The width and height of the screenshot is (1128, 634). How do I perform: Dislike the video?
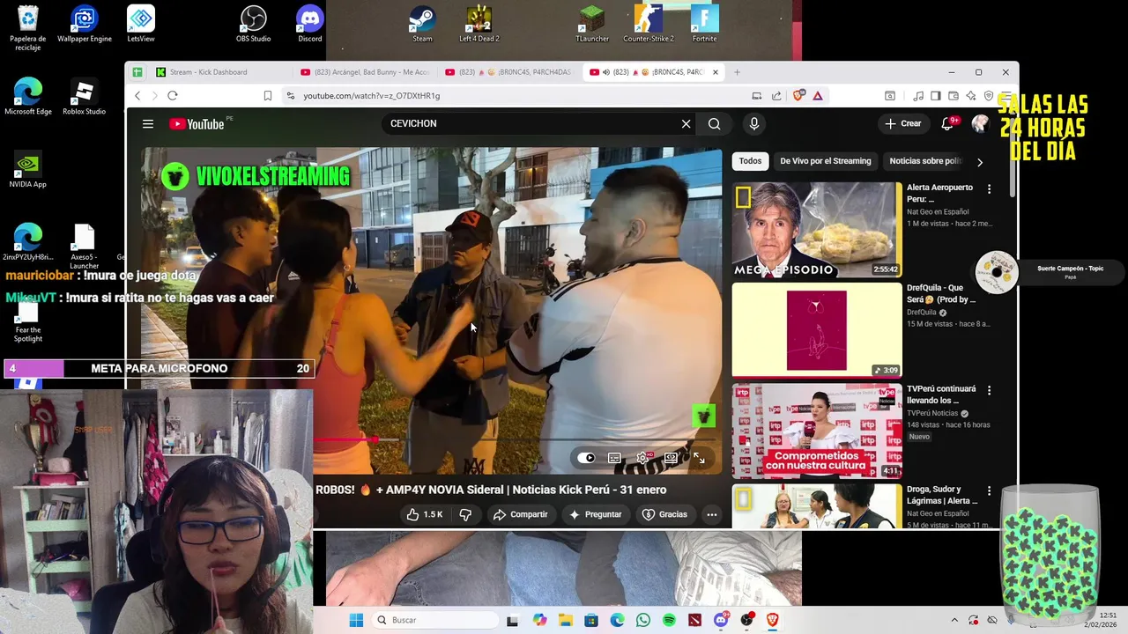[466, 514]
